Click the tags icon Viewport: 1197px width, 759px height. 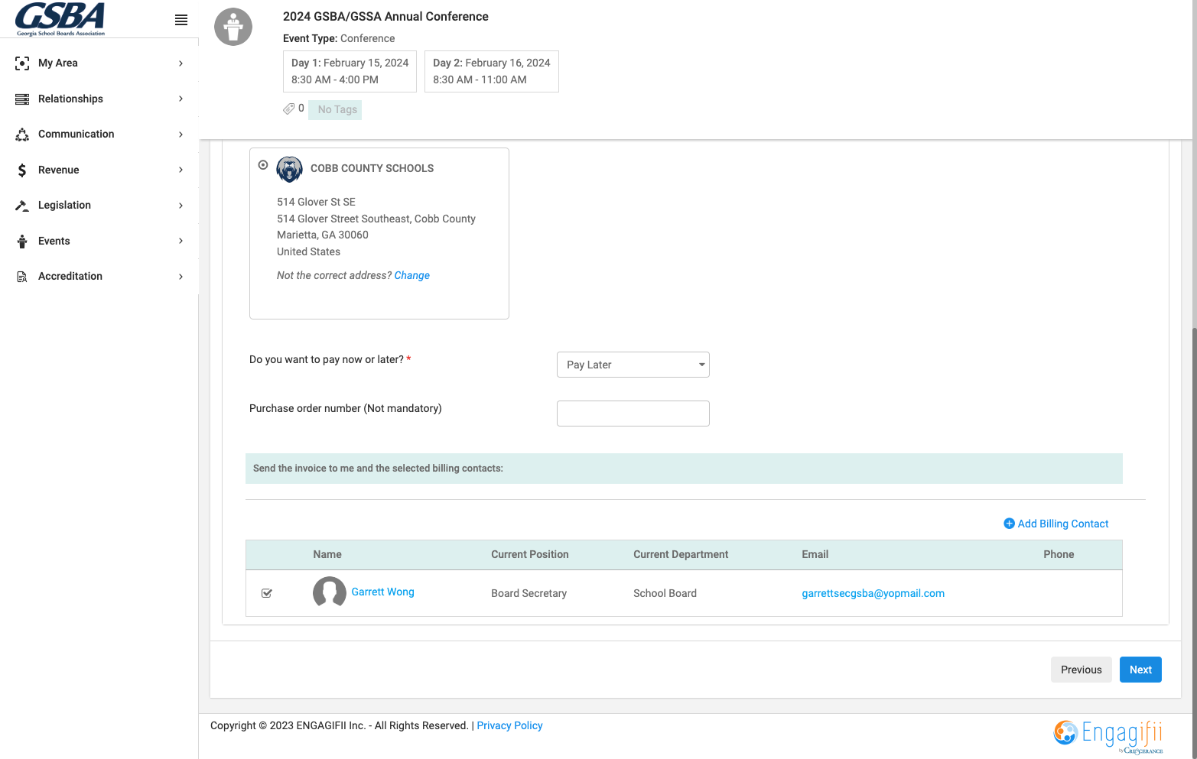[x=288, y=109]
